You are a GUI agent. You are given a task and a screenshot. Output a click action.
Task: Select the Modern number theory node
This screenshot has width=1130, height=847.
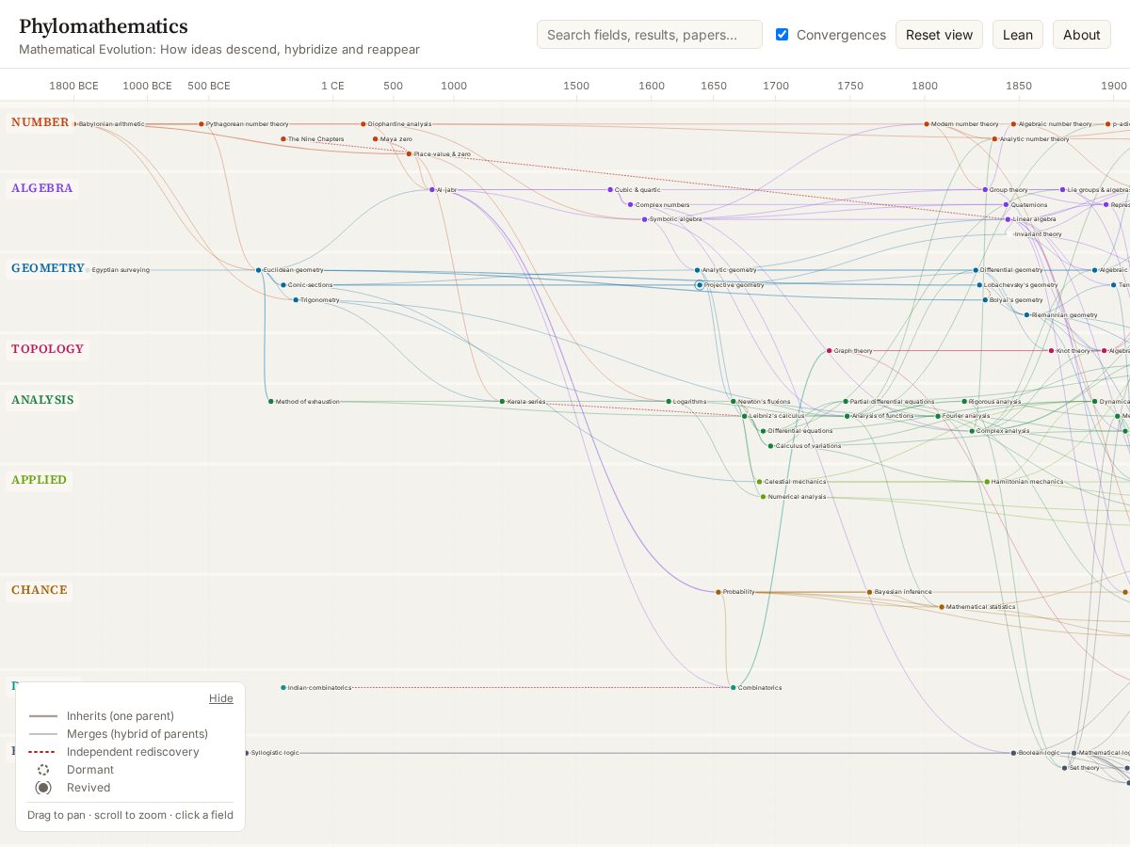pos(927,124)
